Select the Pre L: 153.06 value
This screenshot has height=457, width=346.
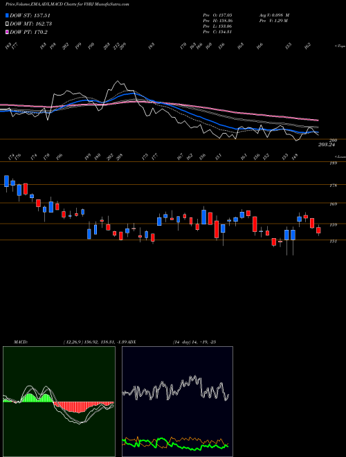pos(217,26)
